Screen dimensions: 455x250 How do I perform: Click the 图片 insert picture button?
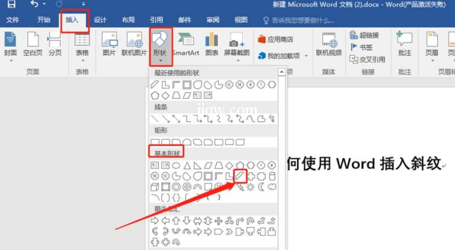pos(109,44)
